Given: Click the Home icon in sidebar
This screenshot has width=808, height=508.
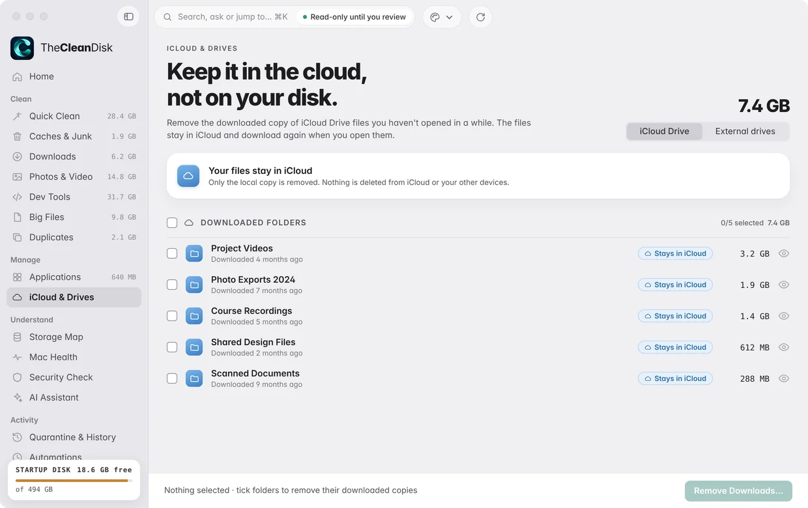Looking at the screenshot, I should click(18, 76).
